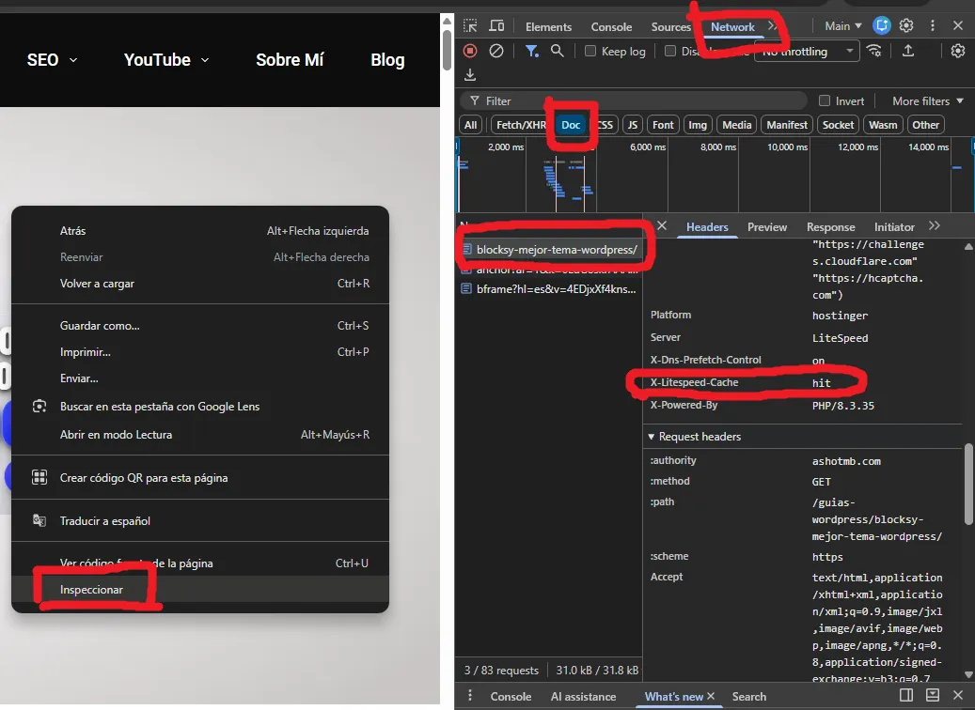Open the bottom drawer three-dot menu
975x710 pixels.
[470, 695]
